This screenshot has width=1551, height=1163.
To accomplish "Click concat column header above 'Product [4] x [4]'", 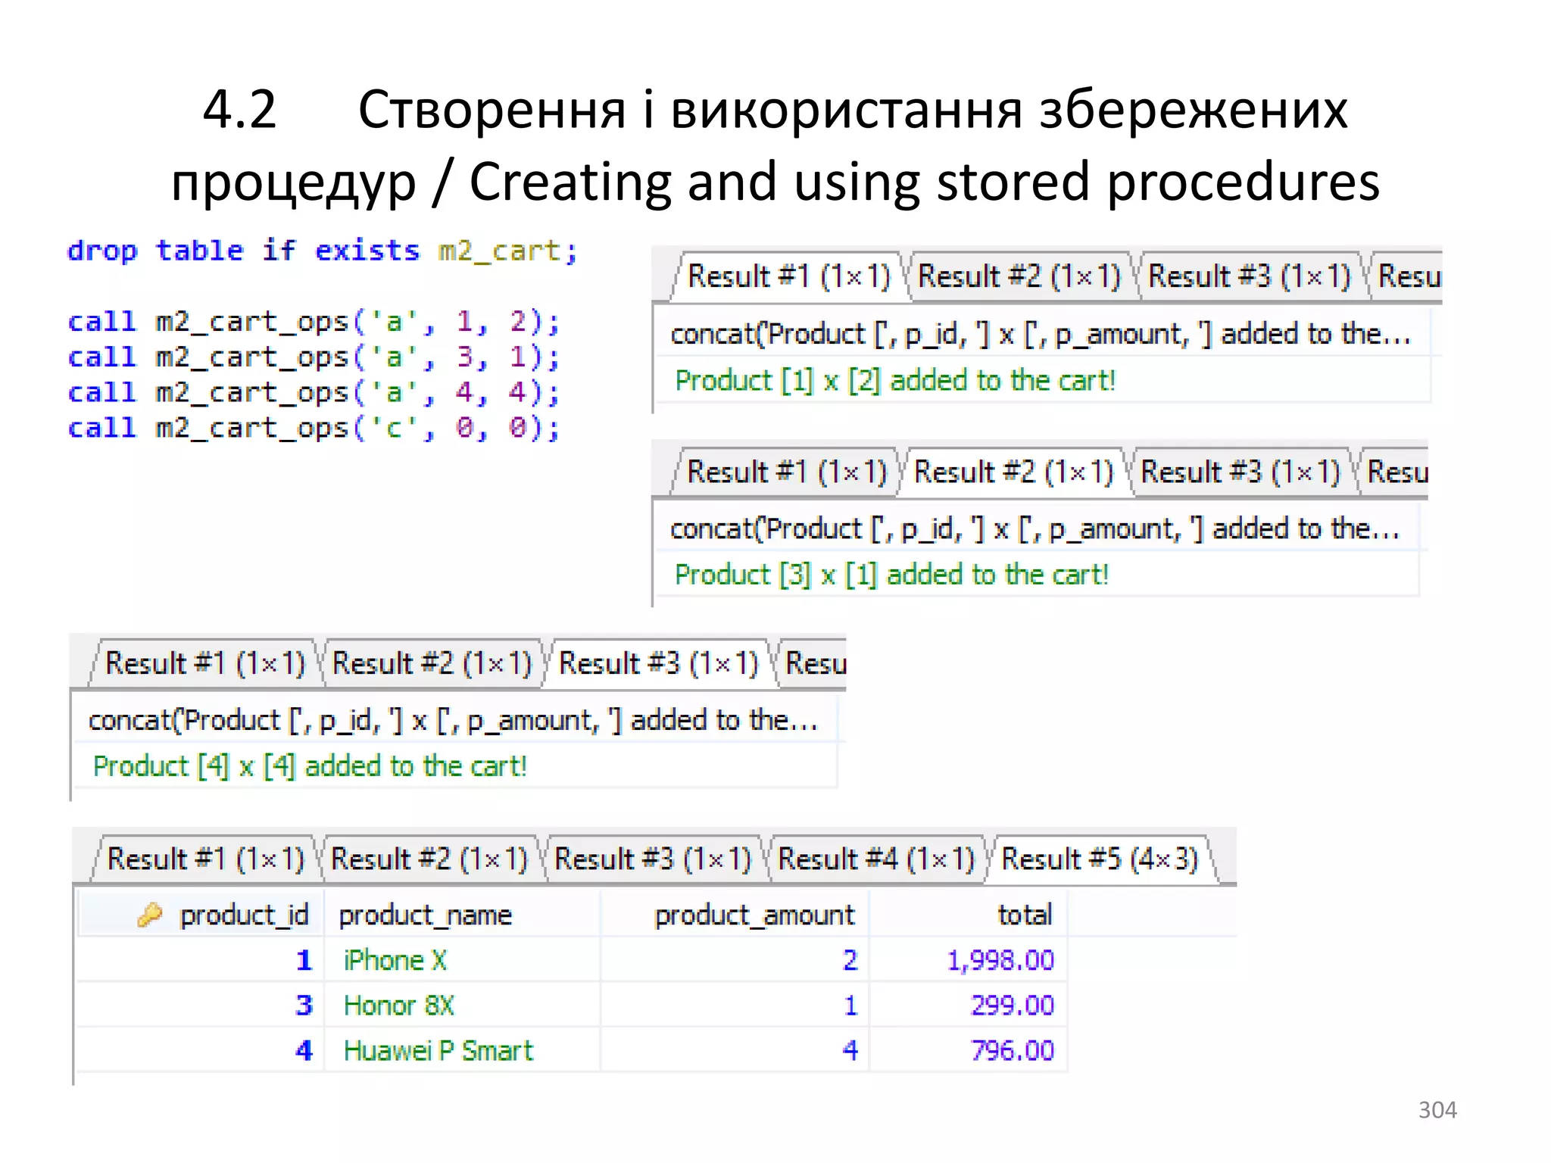I will pyautogui.click(x=454, y=720).
